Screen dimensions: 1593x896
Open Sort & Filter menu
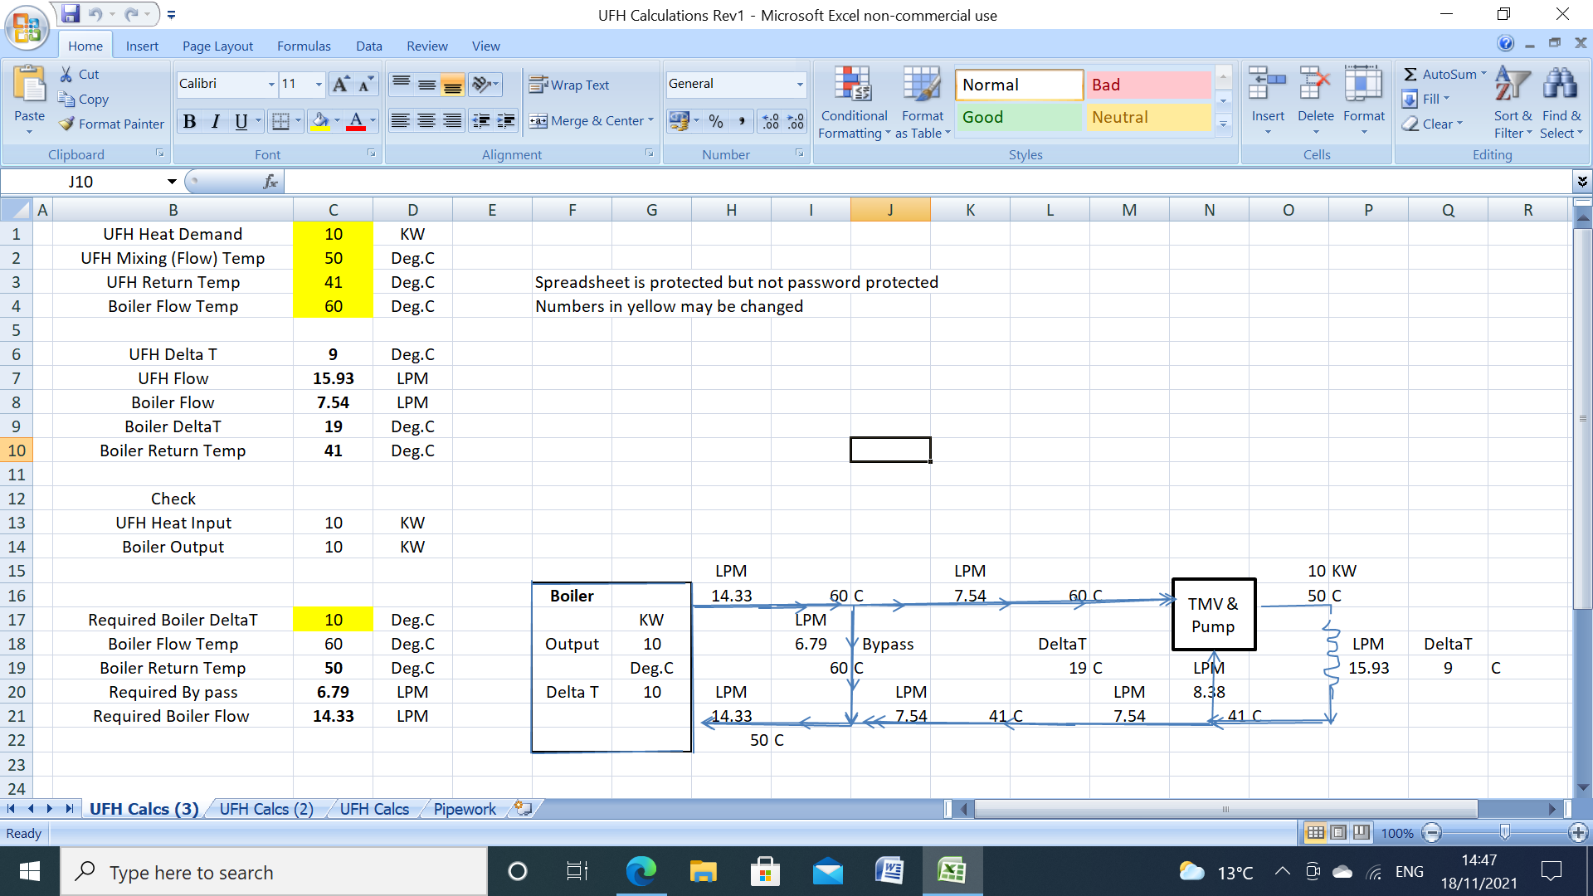[x=1513, y=103]
